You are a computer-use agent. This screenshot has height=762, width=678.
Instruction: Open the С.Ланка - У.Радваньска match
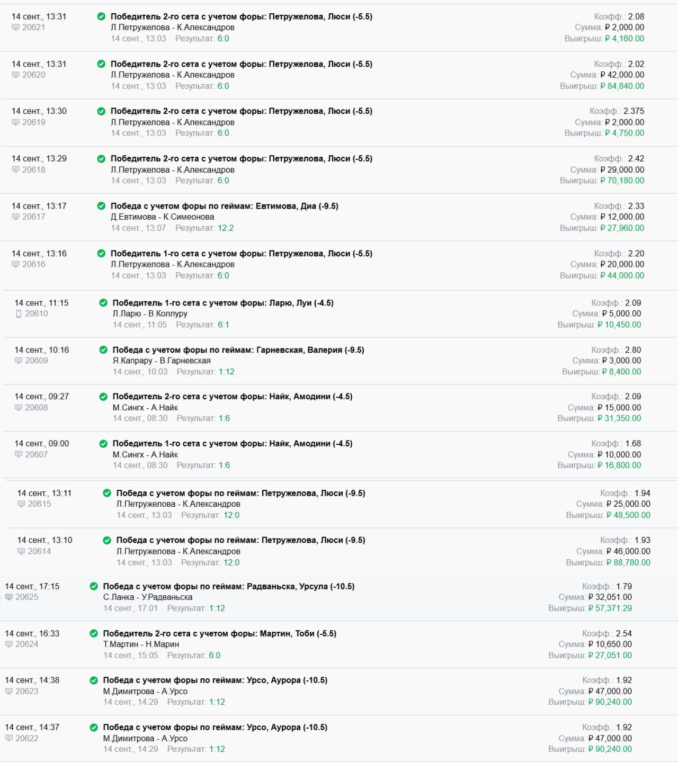[148, 597]
